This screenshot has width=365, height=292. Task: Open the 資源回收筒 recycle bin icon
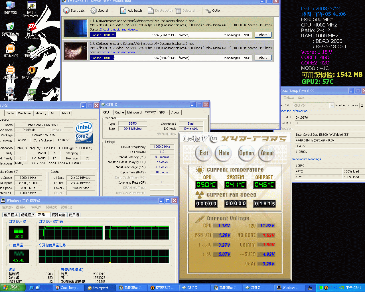[10, 29]
